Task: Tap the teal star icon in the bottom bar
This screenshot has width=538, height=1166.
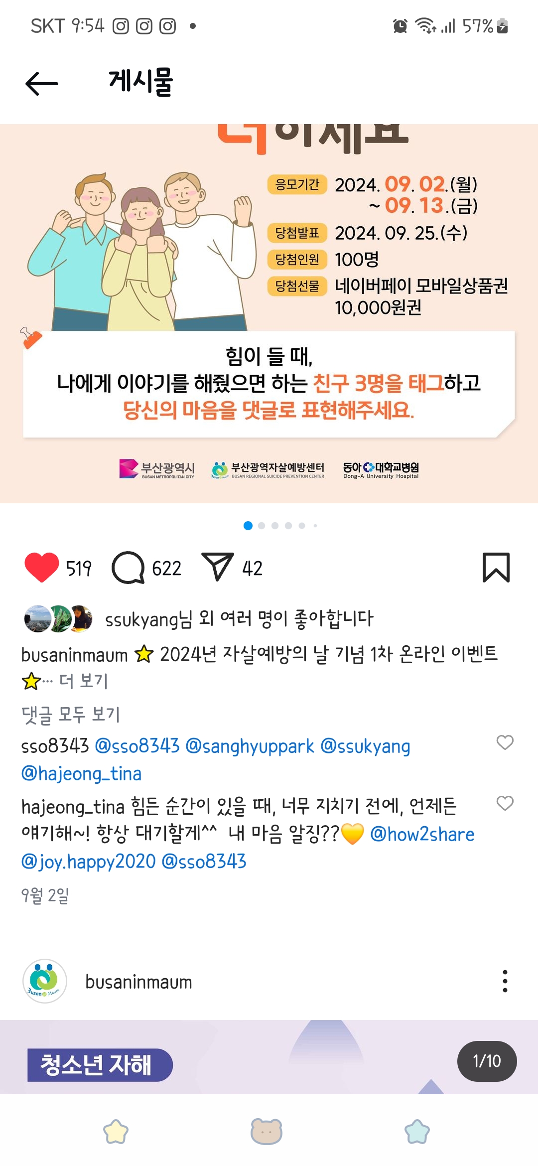Action: 417,1132
